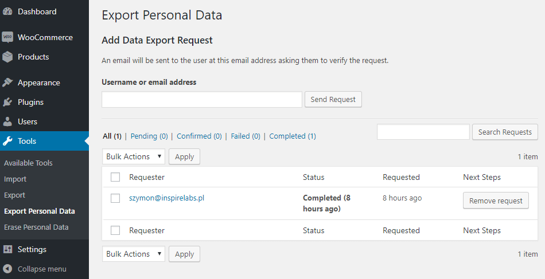Click the WooCommerce logo icon

7,37
